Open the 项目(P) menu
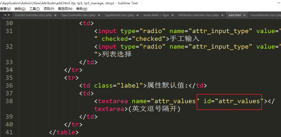This screenshot has width=281, height=137. 49,9
